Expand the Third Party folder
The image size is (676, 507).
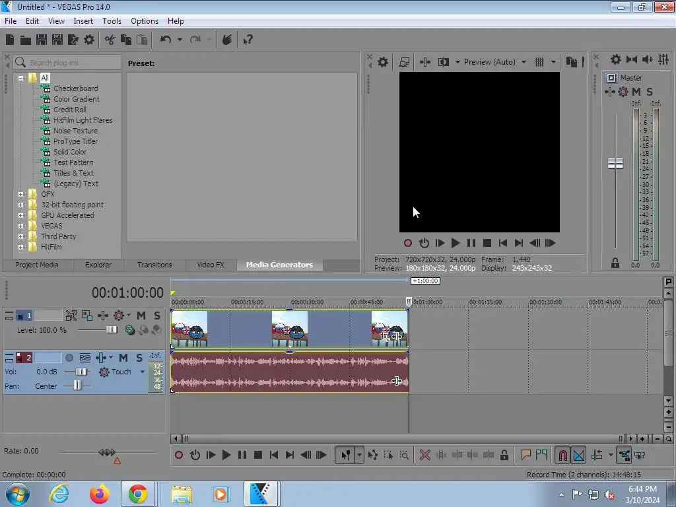20,237
